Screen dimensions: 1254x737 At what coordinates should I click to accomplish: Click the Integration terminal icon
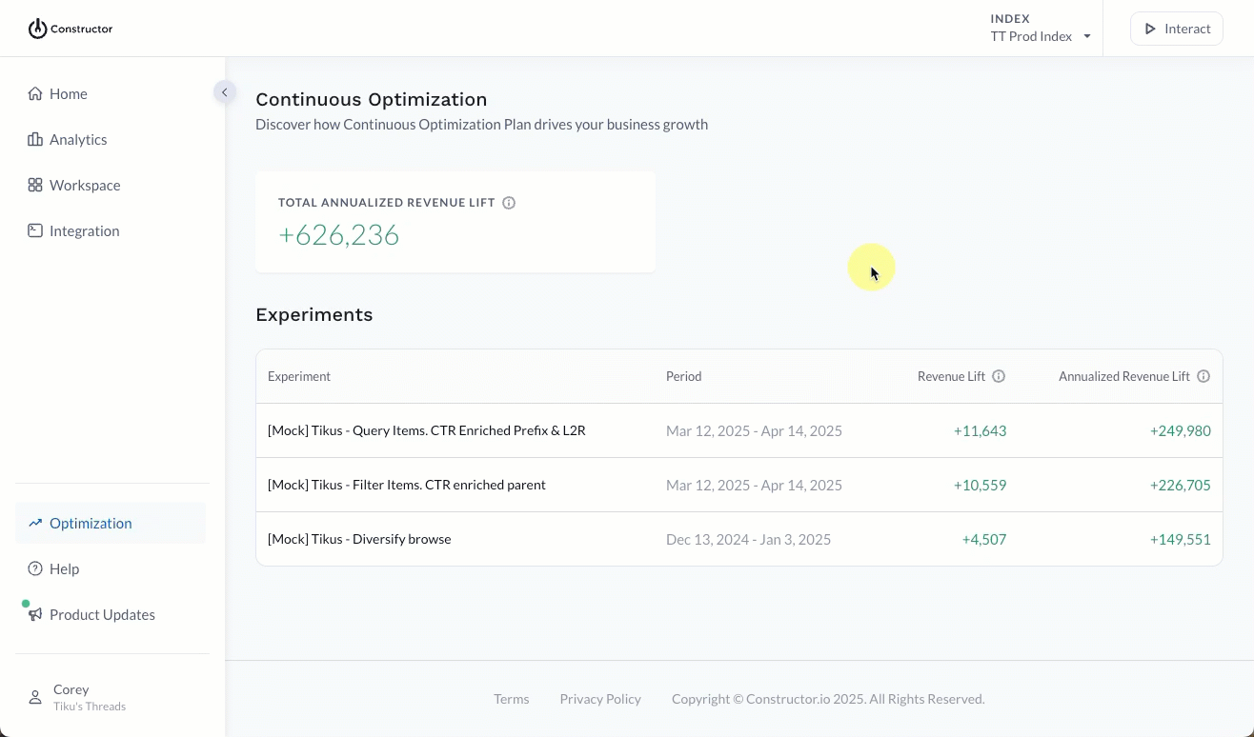coord(35,230)
